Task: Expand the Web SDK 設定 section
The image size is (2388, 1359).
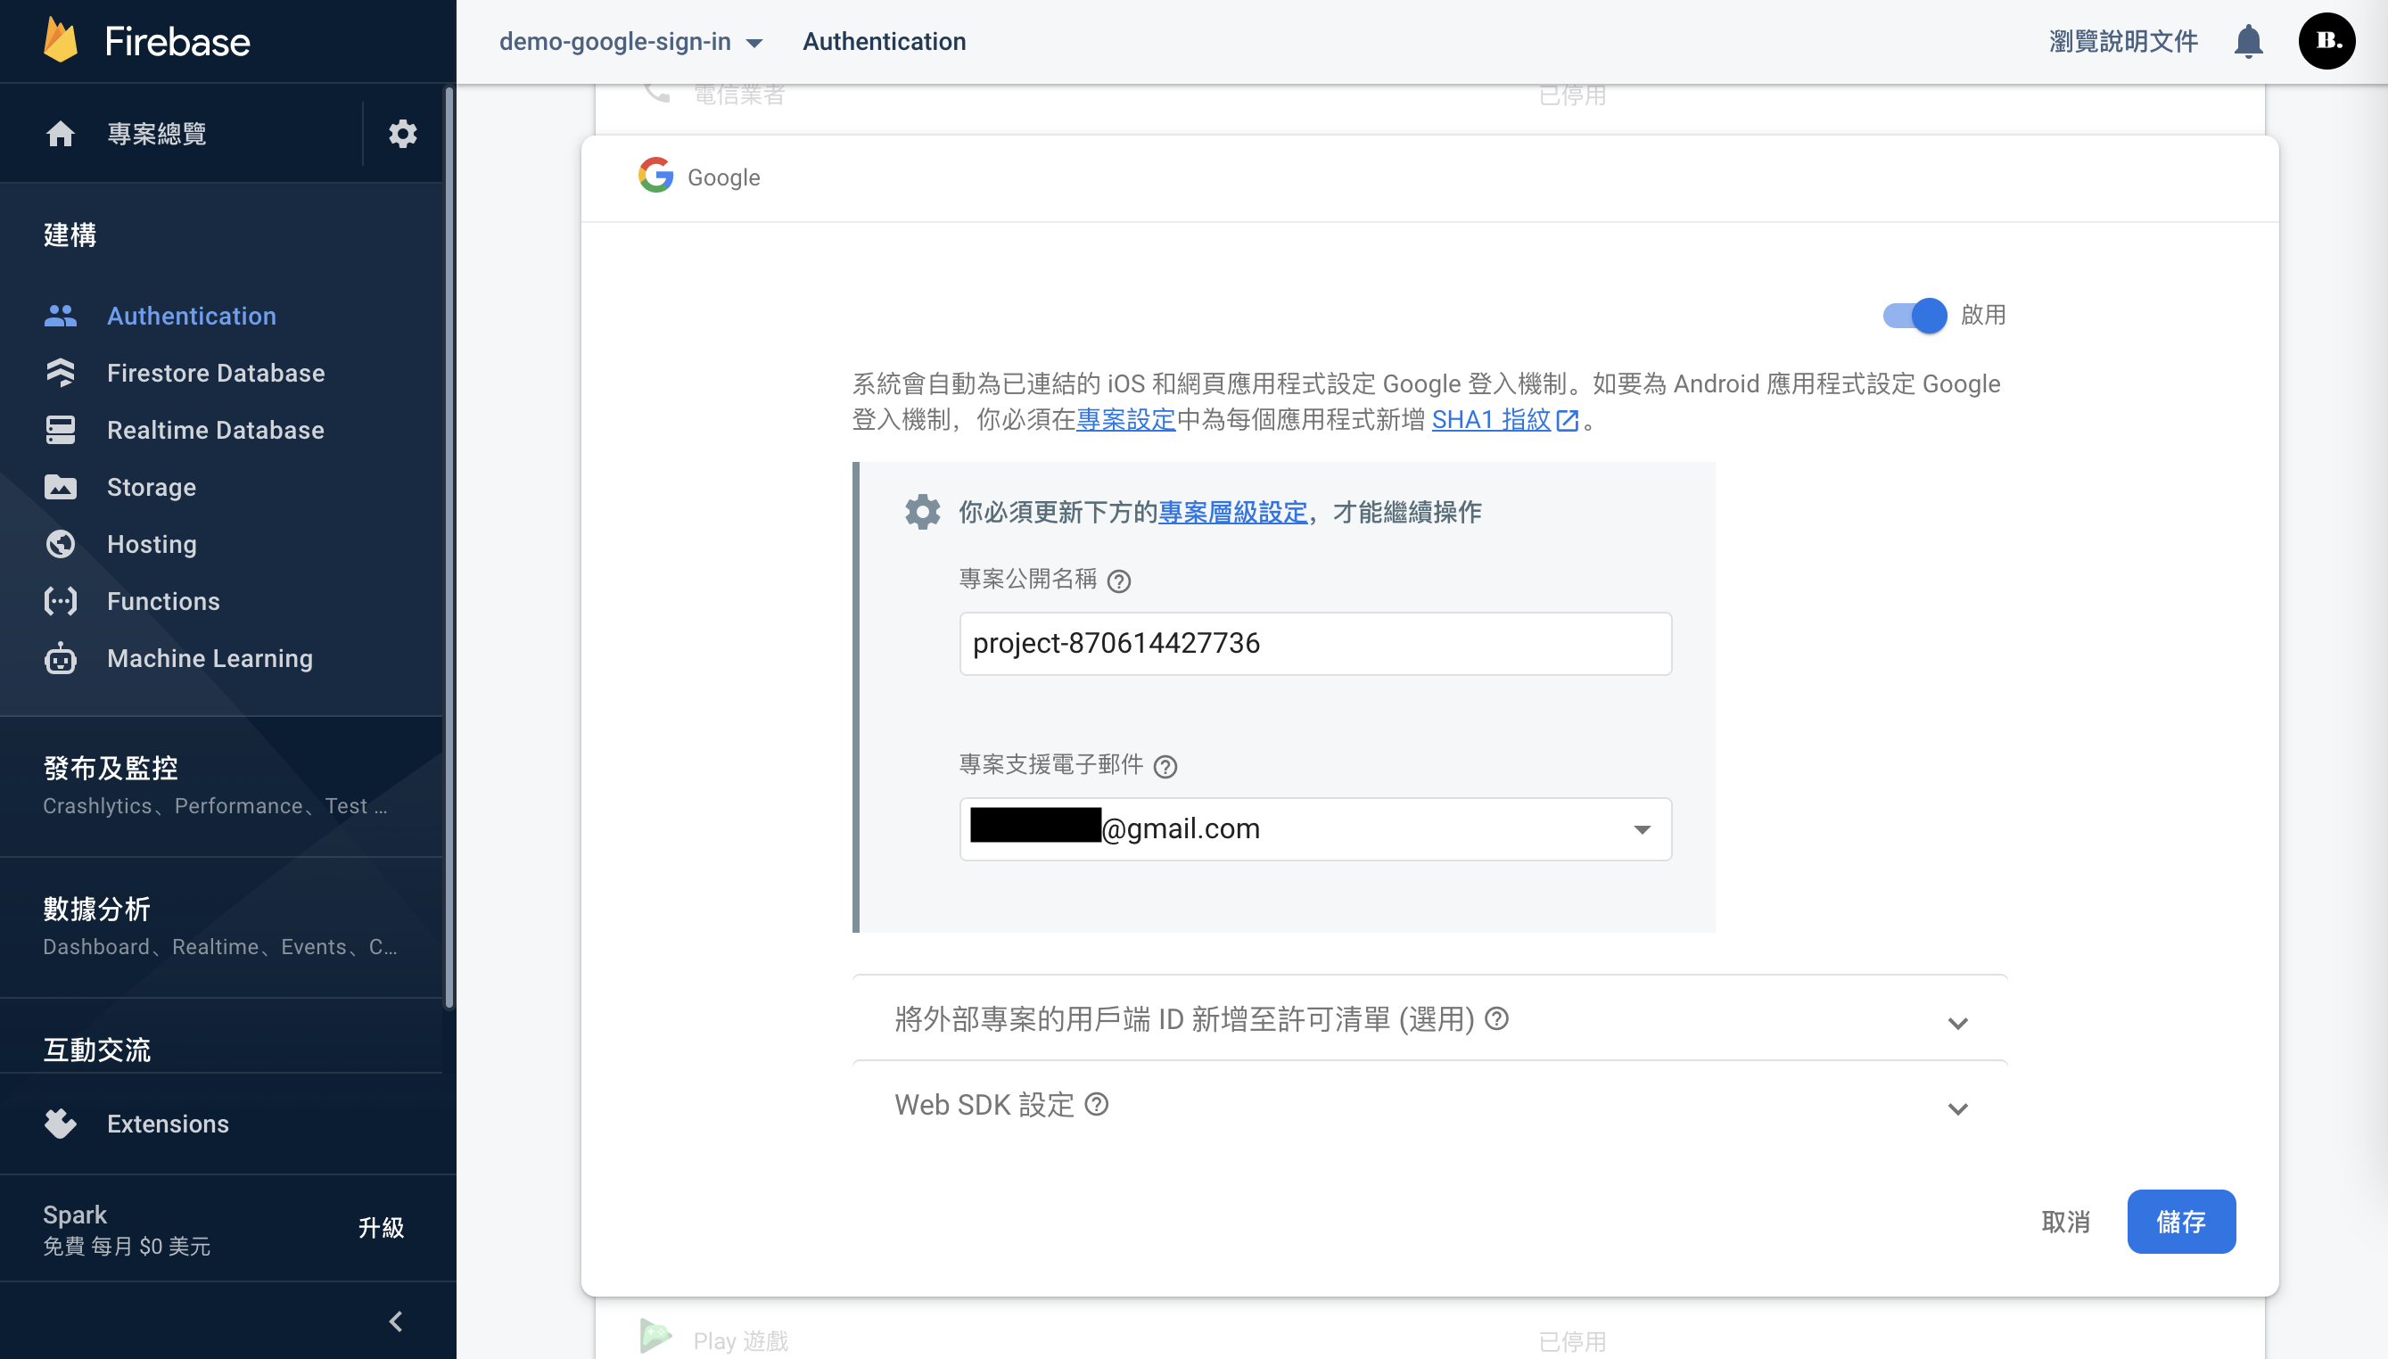Action: (x=1957, y=1108)
